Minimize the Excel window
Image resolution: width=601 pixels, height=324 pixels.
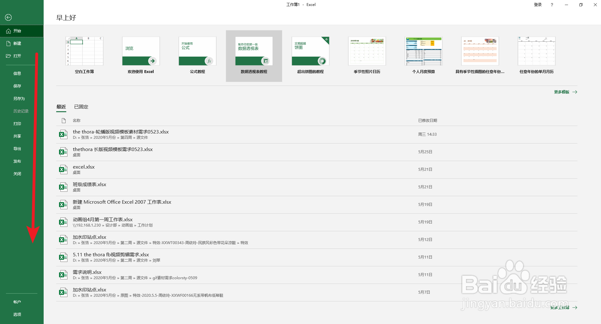(x=566, y=5)
